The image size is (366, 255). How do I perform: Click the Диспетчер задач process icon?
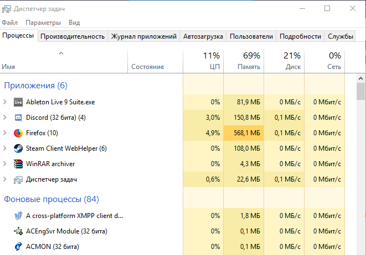click(x=18, y=179)
